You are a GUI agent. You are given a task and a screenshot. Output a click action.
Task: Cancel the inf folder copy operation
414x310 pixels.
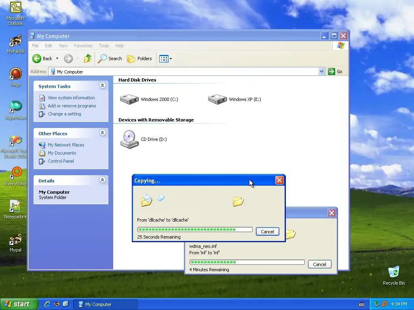tap(319, 264)
